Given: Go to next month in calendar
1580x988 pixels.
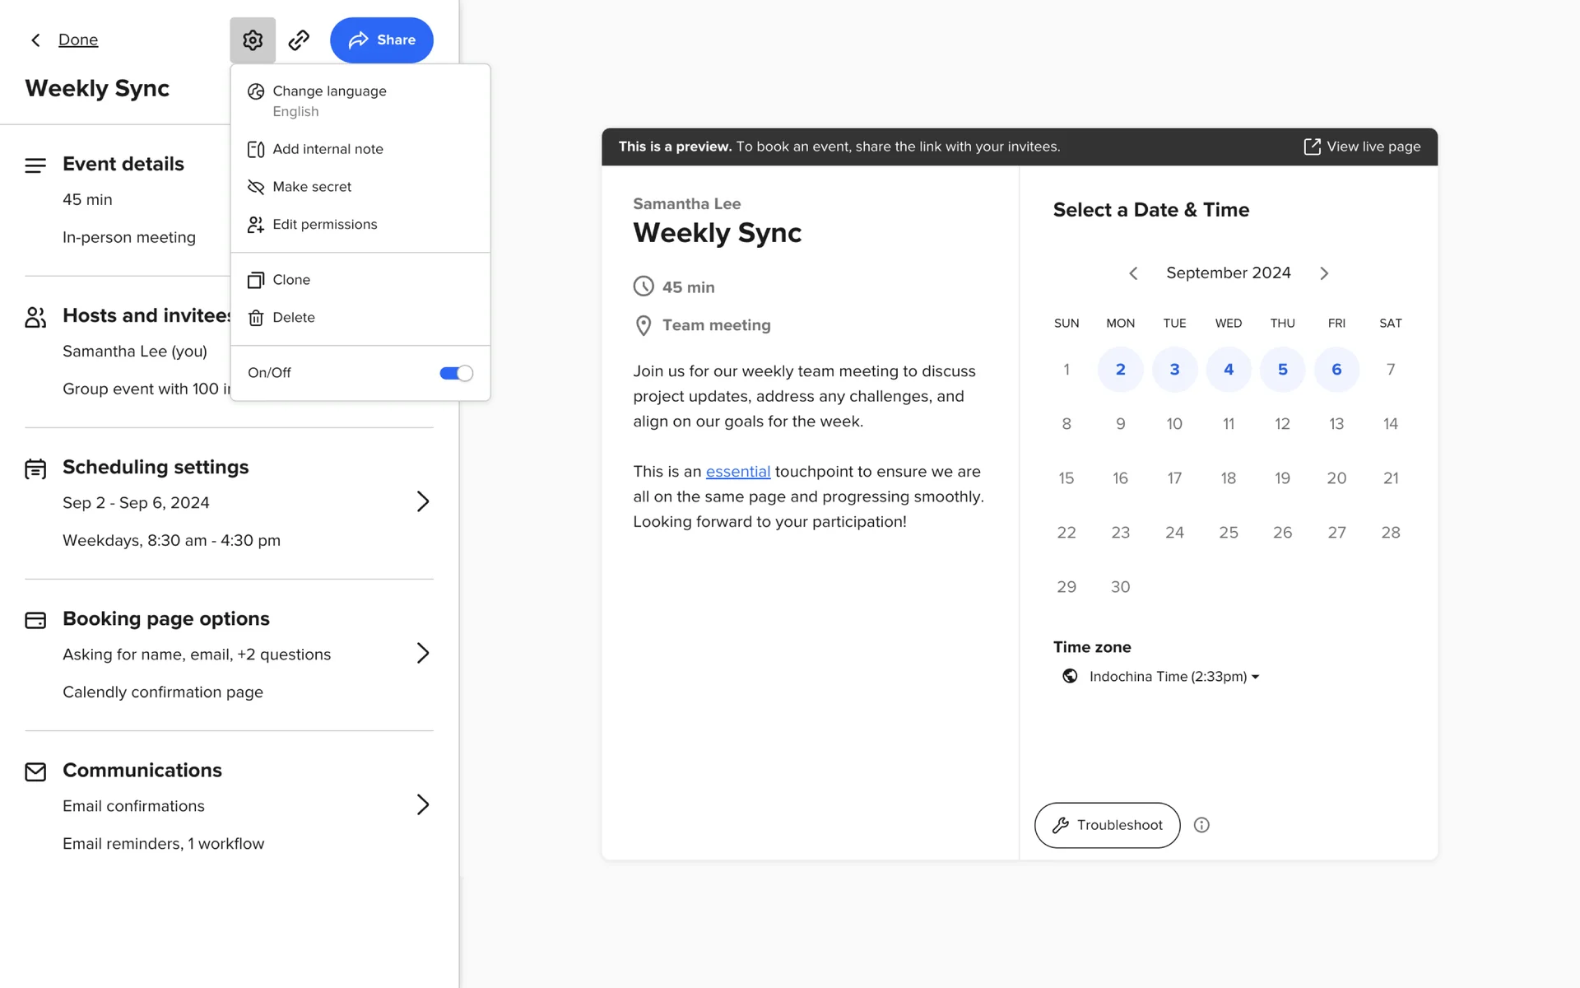Looking at the screenshot, I should point(1324,273).
